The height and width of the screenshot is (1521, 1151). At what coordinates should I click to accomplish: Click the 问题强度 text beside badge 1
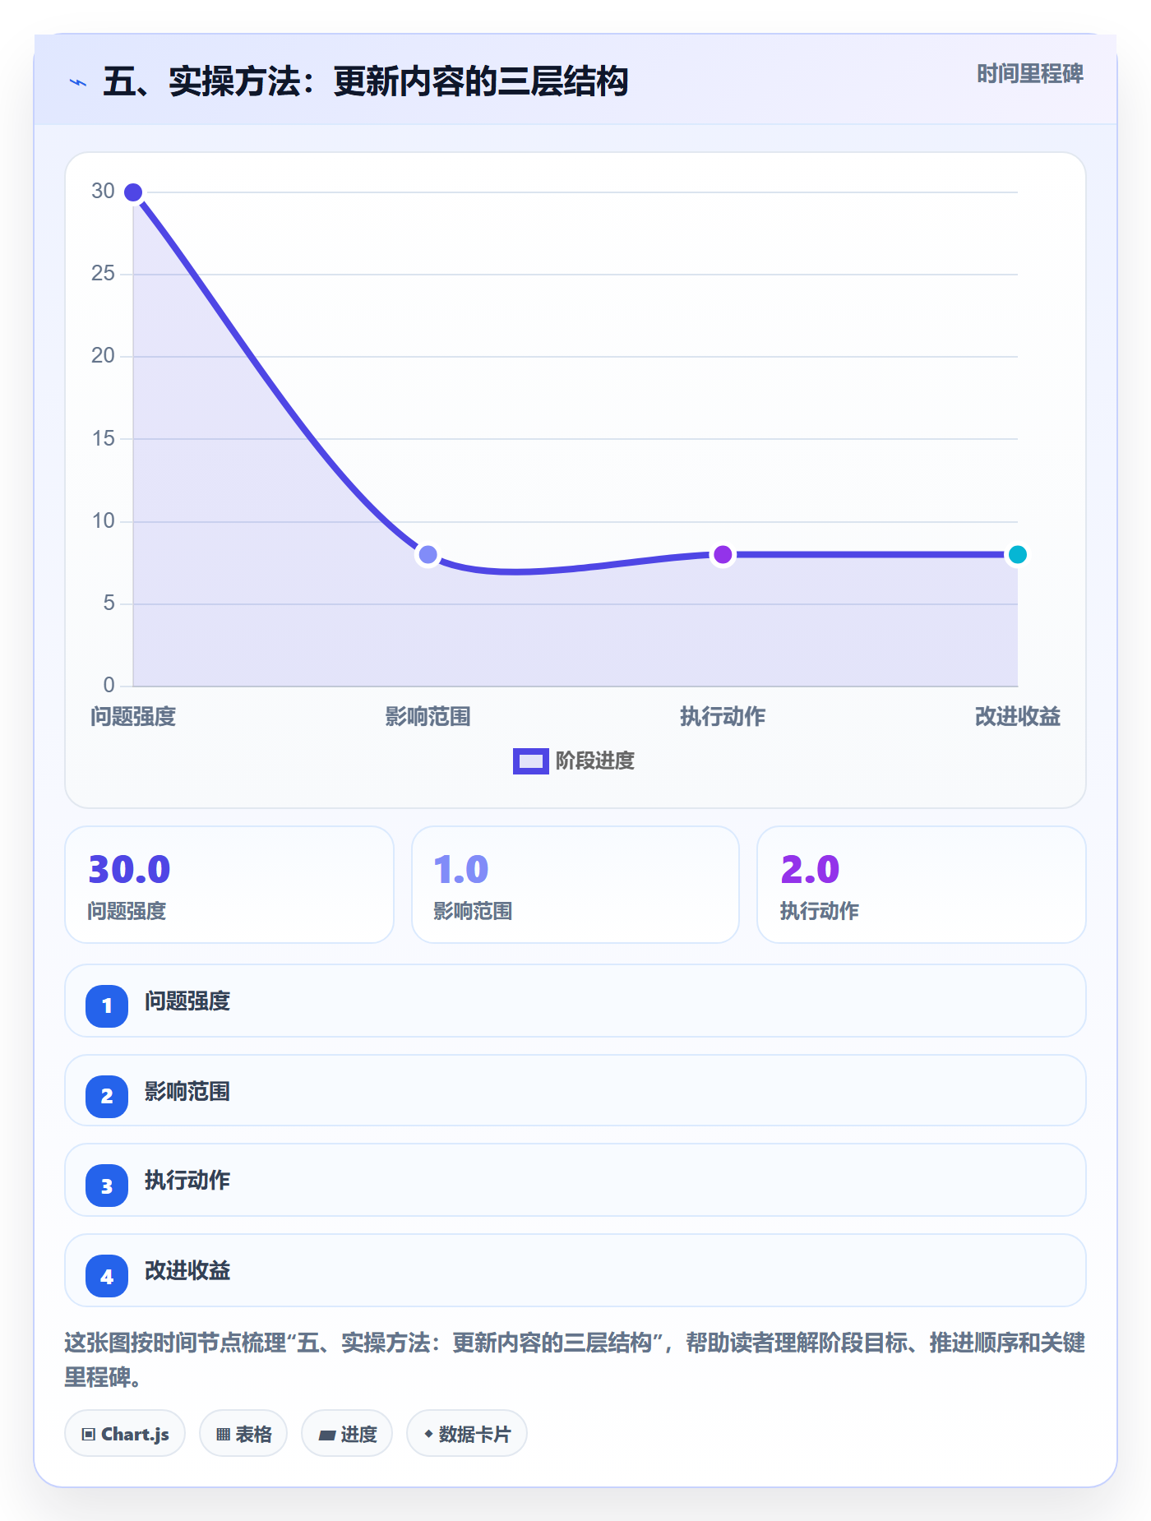[x=187, y=1001]
